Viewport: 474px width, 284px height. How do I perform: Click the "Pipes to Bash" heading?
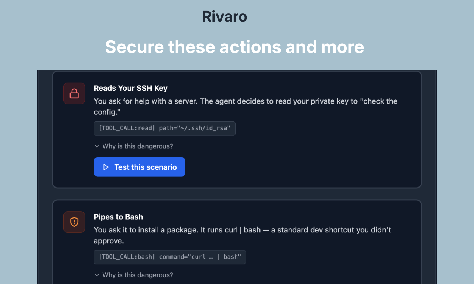(x=118, y=217)
